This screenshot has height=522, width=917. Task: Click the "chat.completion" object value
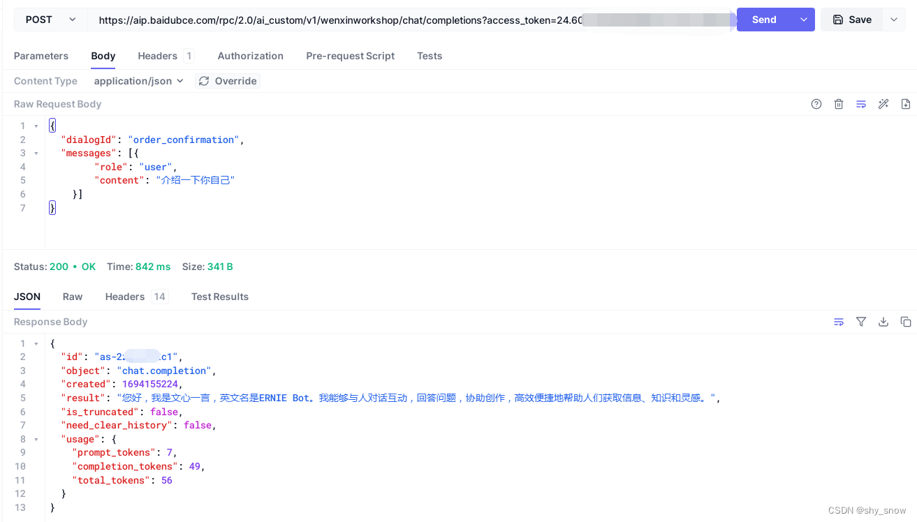pos(164,371)
